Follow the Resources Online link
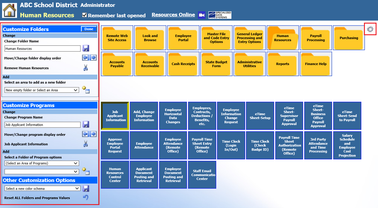This screenshot has width=378, height=208. (x=173, y=15)
